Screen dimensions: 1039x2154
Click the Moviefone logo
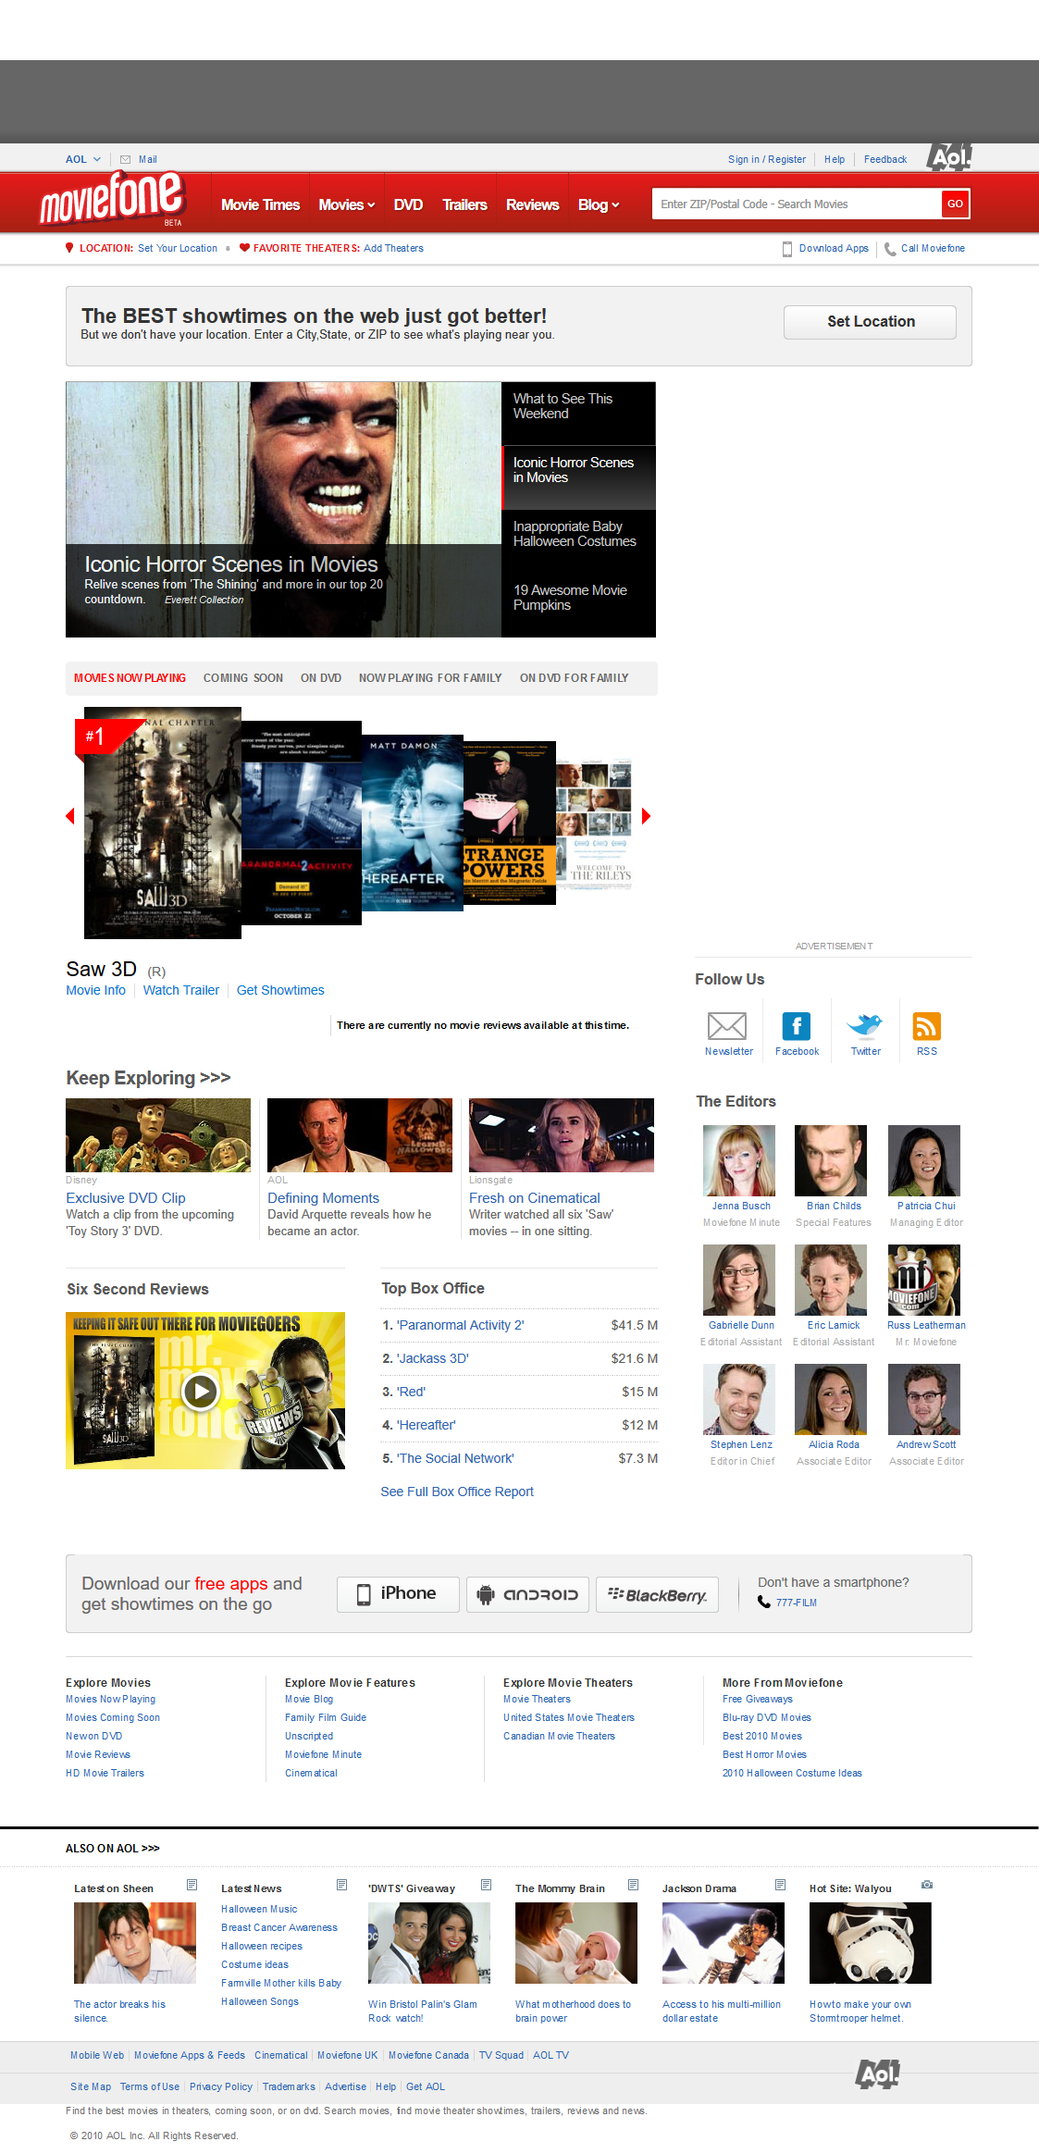pyautogui.click(x=112, y=198)
